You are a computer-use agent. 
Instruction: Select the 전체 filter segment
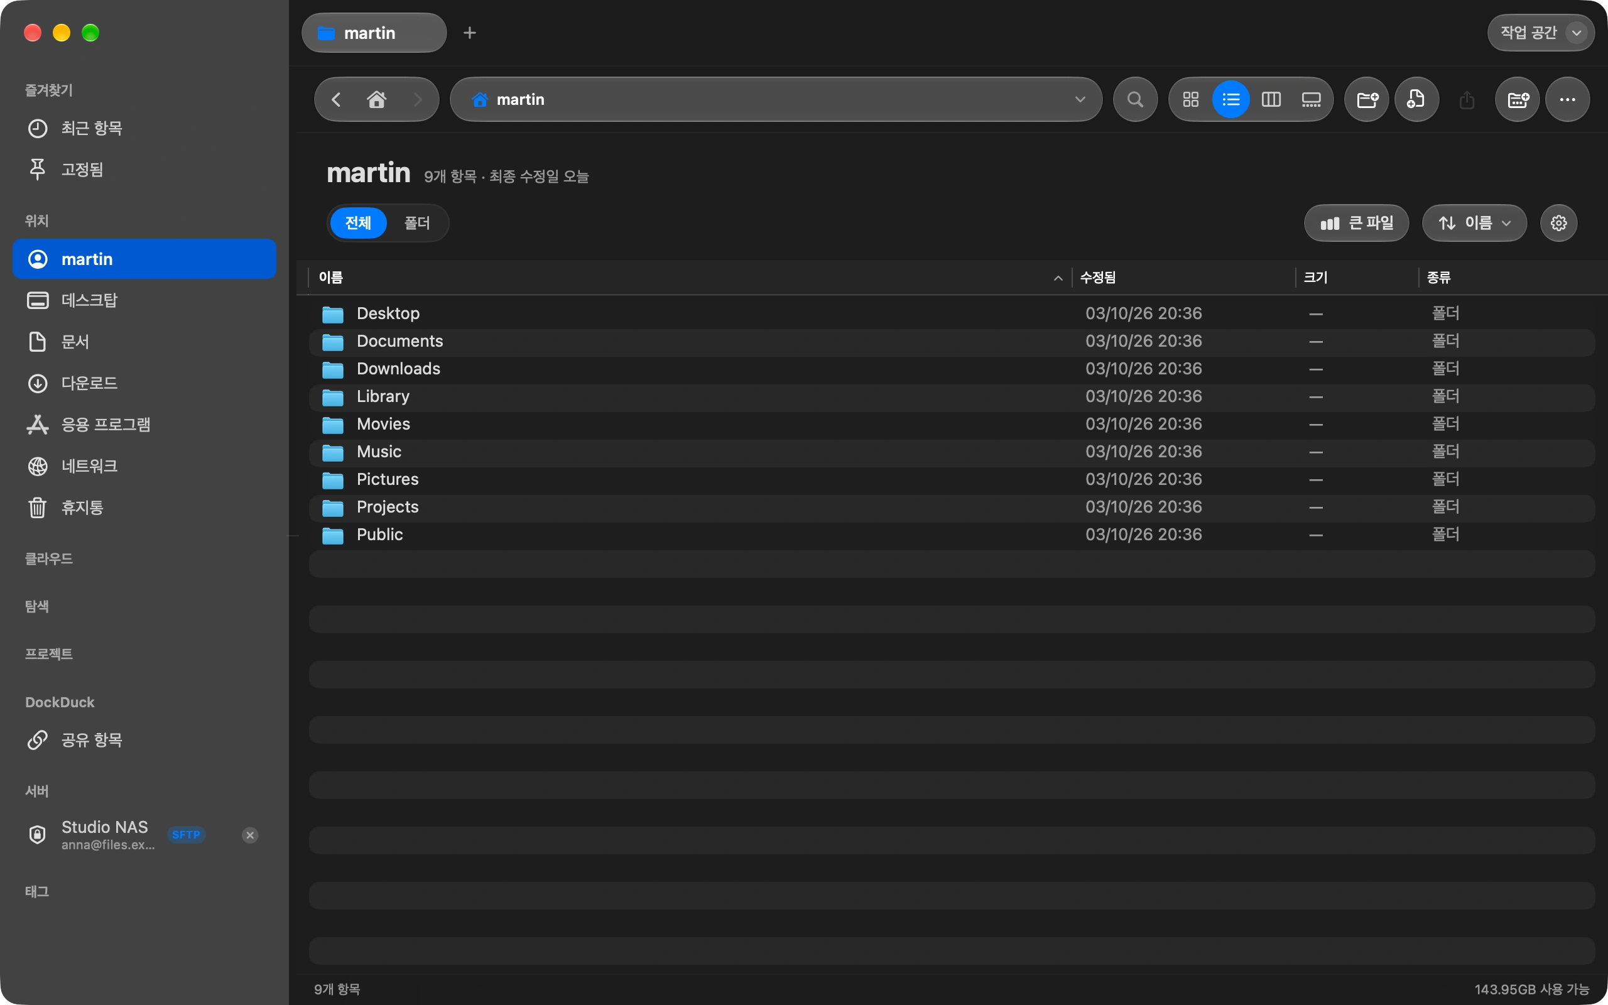[x=358, y=224]
